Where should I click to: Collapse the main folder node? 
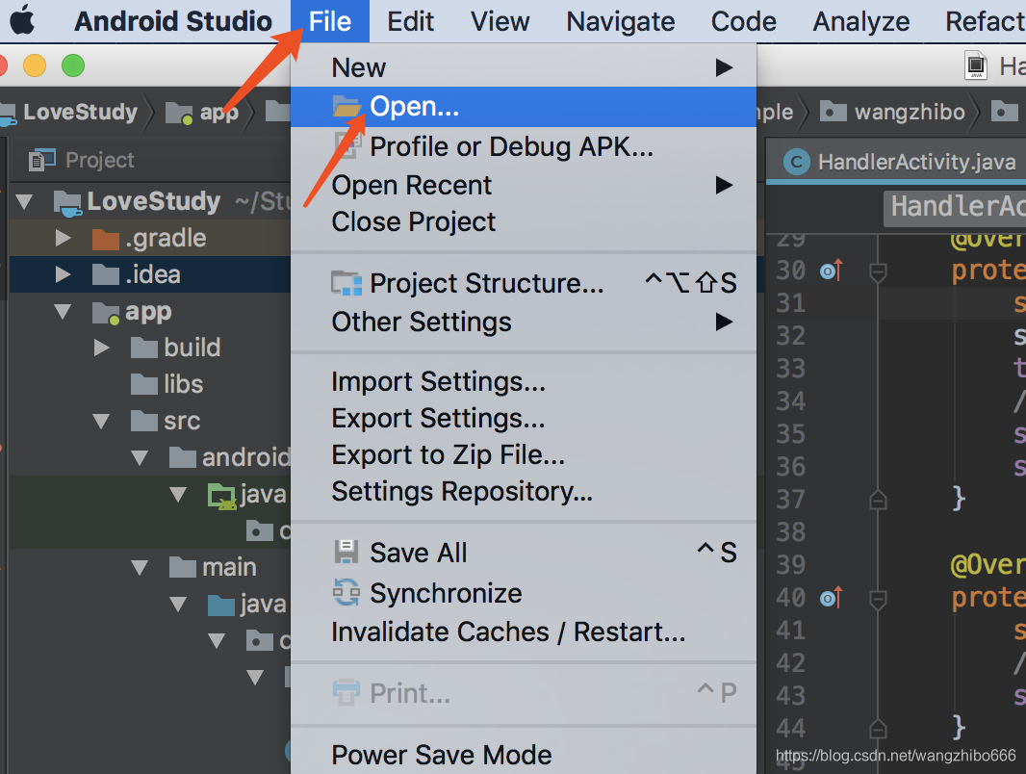pyautogui.click(x=140, y=568)
